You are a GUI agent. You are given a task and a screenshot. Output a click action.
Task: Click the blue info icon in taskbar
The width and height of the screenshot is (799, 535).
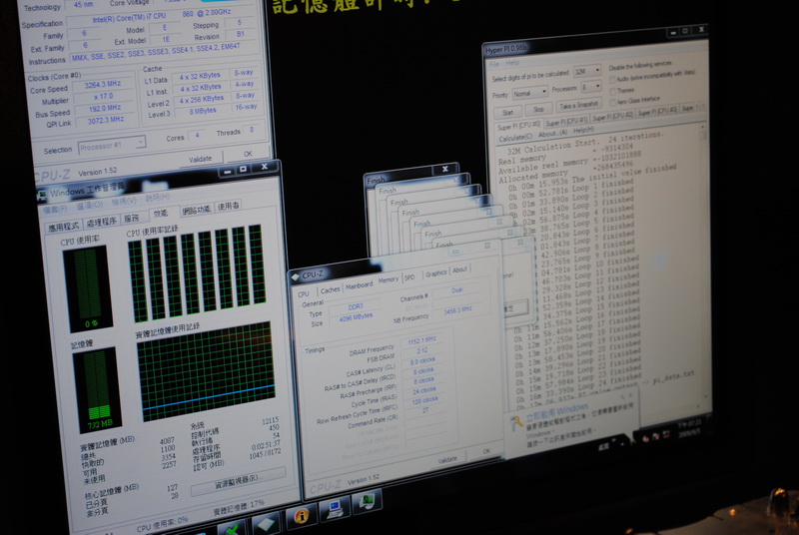coord(301,517)
